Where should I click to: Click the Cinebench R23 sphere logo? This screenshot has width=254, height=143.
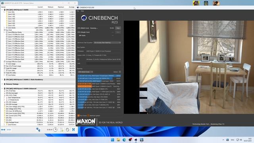(84, 18)
